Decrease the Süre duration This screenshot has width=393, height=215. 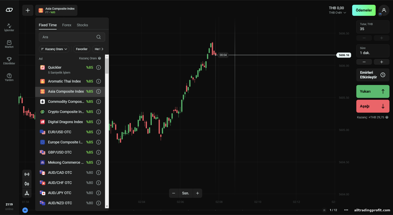364,62
